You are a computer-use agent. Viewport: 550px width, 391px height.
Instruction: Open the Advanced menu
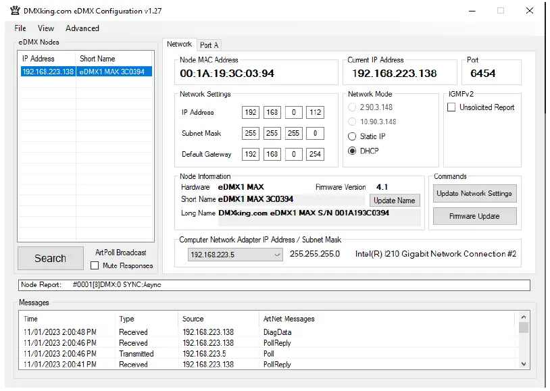82,28
